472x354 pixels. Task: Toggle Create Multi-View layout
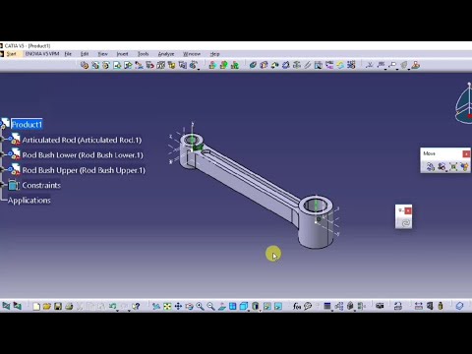point(233,306)
